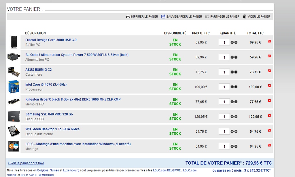Open the Fractal Design Core 3000 USB 3.0 link
The image size is (295, 177).
tap(51, 40)
